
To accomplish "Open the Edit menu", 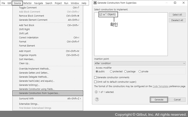I will [x=9, y=3].
